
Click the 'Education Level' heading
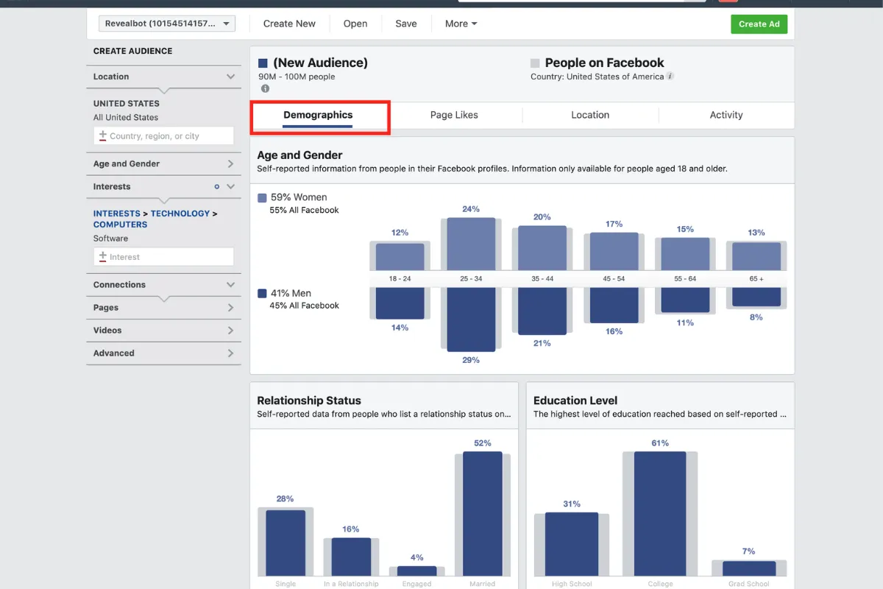(x=575, y=401)
